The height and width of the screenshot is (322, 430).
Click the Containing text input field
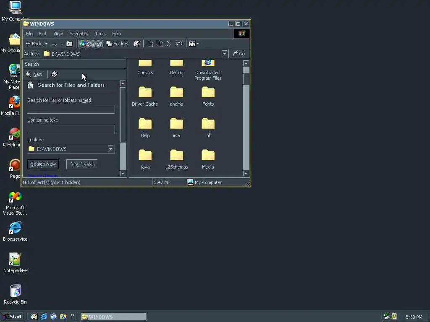coord(71,128)
